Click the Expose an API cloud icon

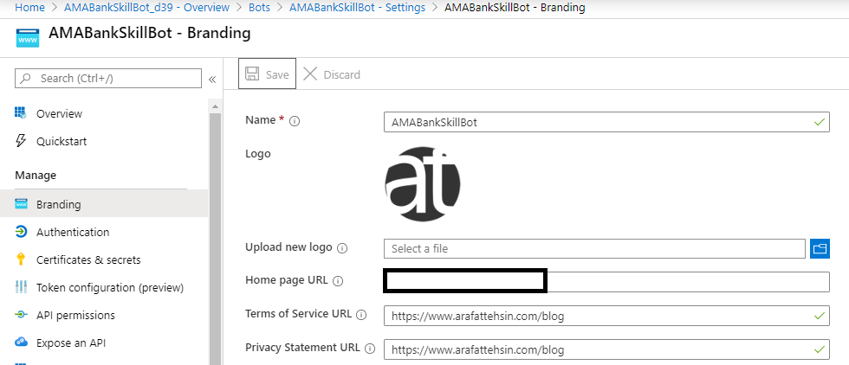pyautogui.click(x=21, y=343)
